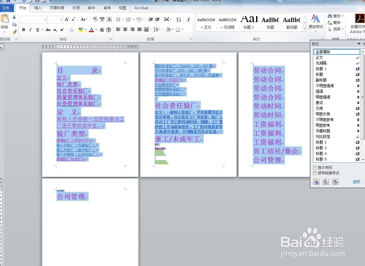
Task: Toggle Italic formatting
Action: pos(30,30)
